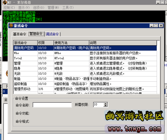This screenshot has width=167, height=140.
Task: Switch to the 基本命令 tab
Action: point(20,34)
